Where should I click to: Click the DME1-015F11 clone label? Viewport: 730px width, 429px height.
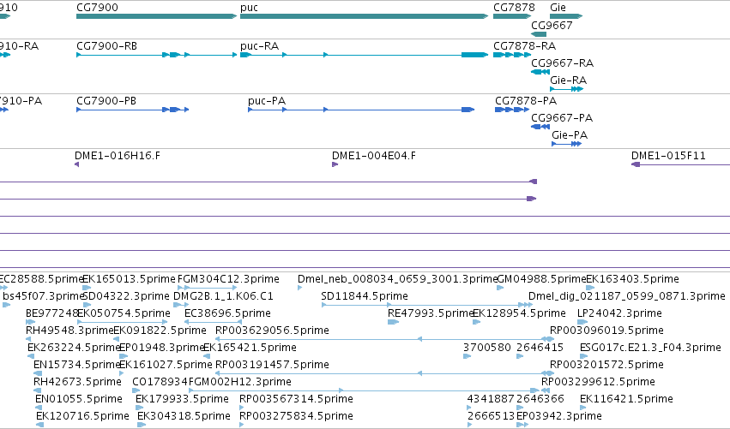pyautogui.click(x=668, y=156)
